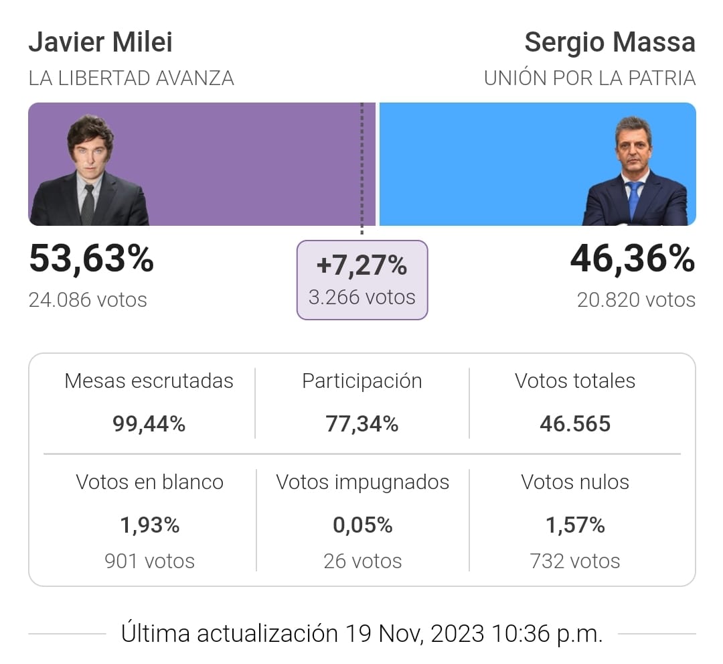Select the Javier Milei candidate name

coord(100,43)
